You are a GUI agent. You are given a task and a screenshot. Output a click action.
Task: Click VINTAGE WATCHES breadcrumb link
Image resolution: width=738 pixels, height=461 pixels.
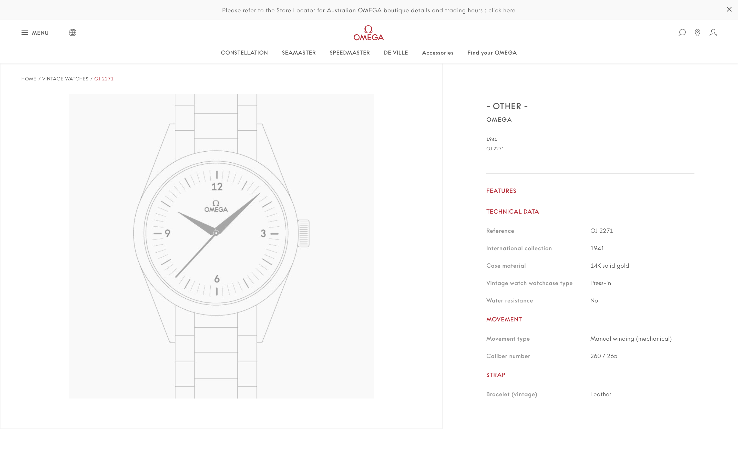[65, 79]
